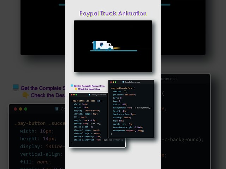Click the 'stroke: var(--c-color);' line

click(x=87, y=124)
